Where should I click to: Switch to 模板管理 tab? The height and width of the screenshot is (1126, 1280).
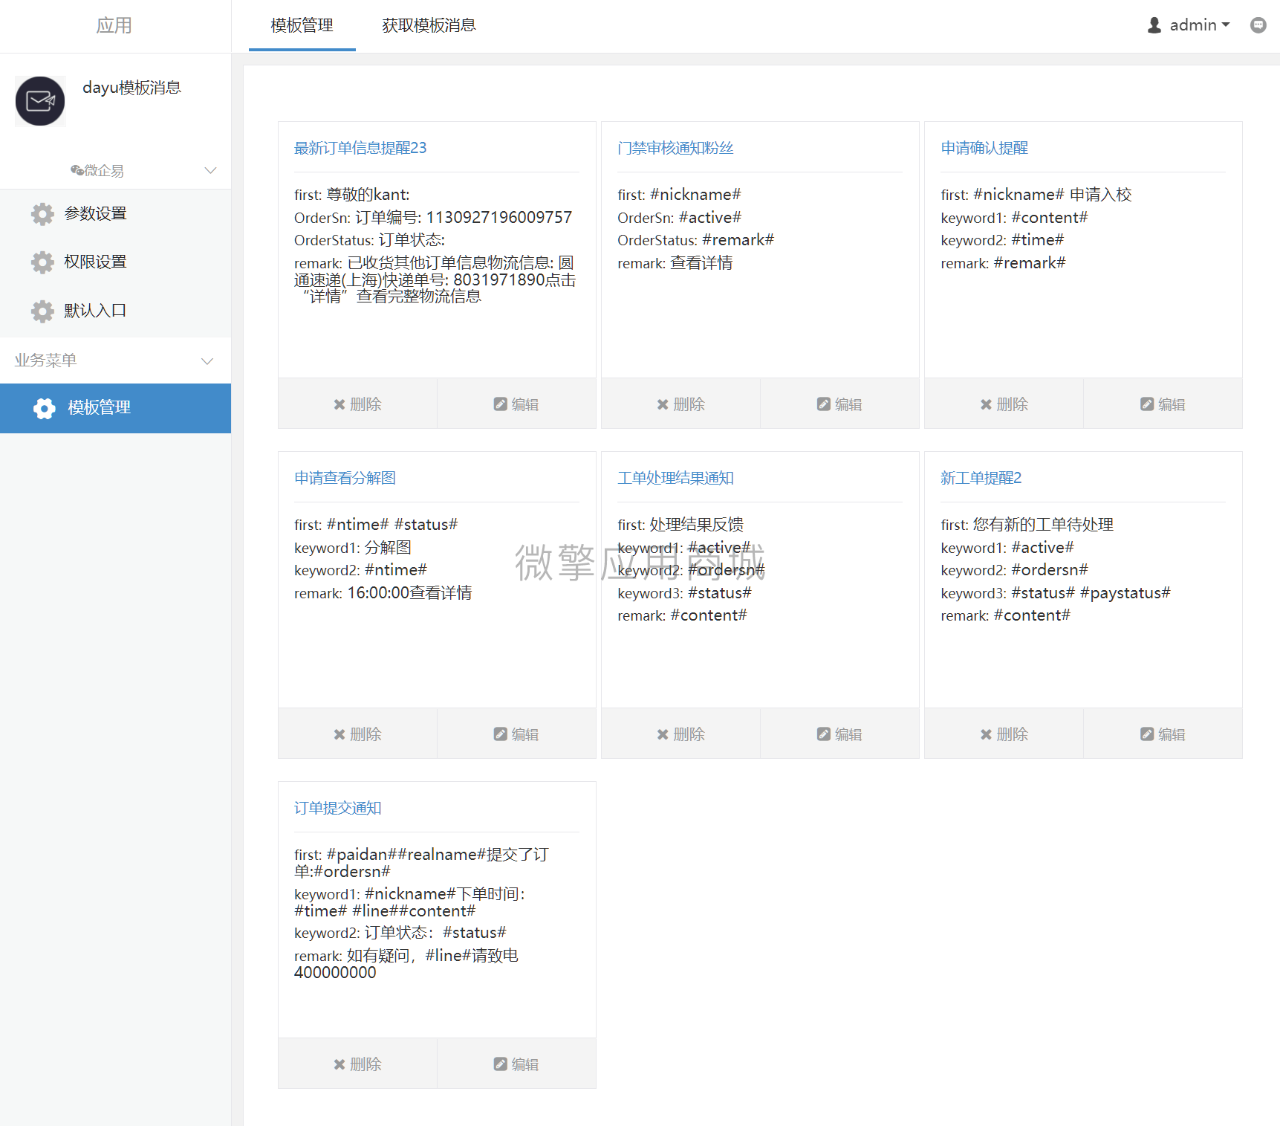(x=302, y=26)
